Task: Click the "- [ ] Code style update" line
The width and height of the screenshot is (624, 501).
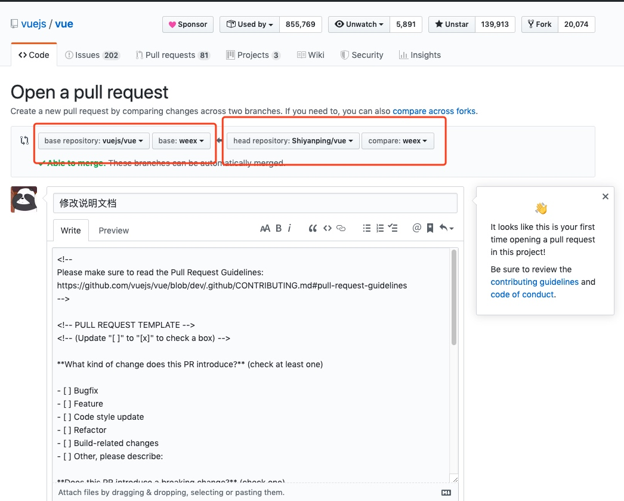Action: coord(100,417)
